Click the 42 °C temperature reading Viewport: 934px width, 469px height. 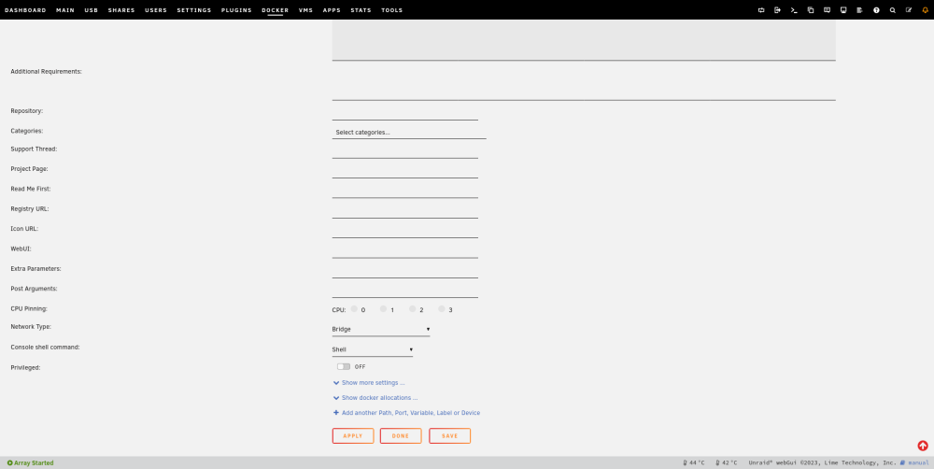click(x=726, y=463)
